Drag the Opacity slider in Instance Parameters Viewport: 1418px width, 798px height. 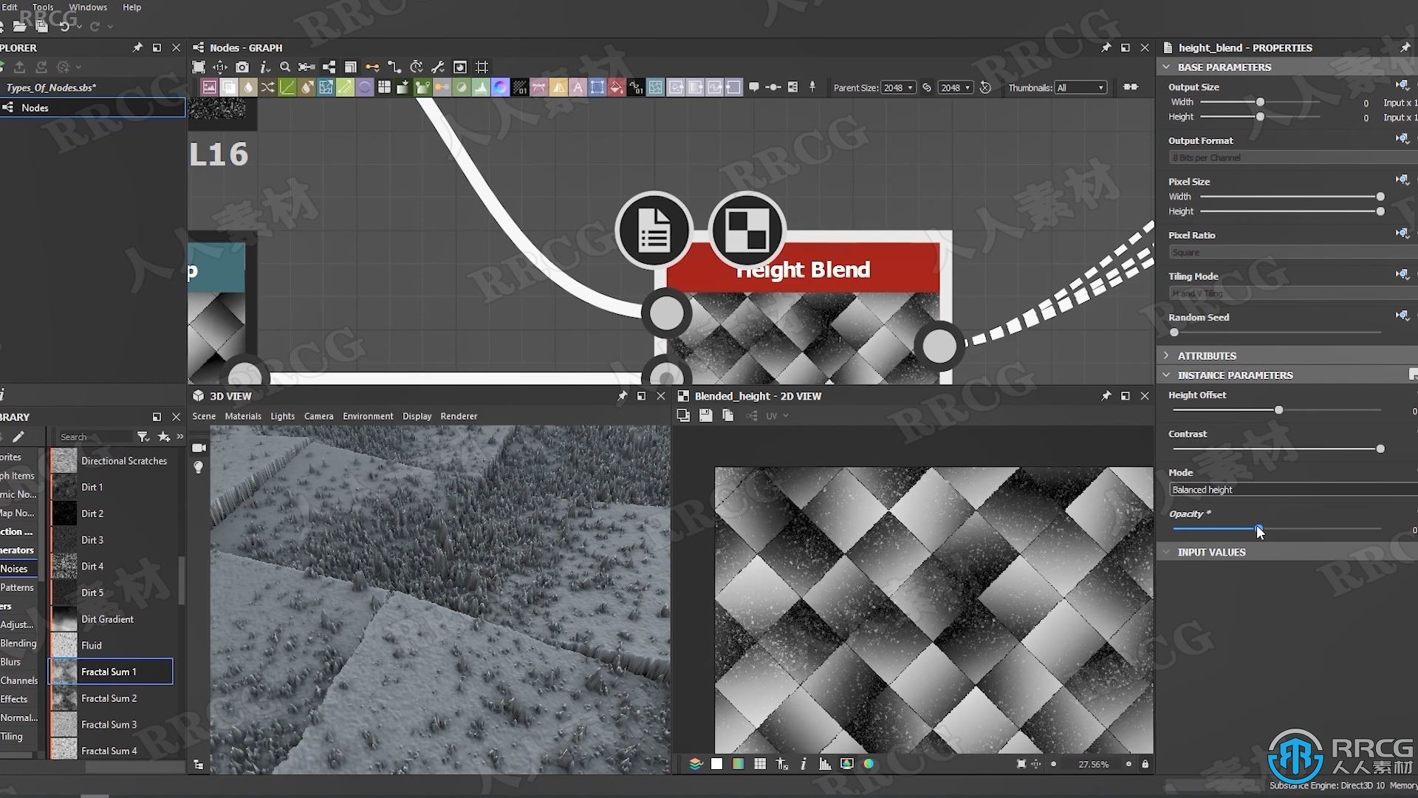point(1256,529)
